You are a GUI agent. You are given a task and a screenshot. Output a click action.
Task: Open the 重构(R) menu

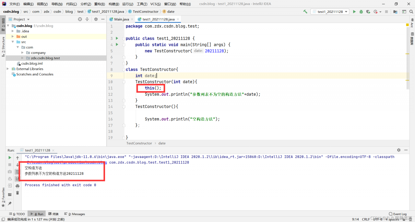tap(99, 4)
